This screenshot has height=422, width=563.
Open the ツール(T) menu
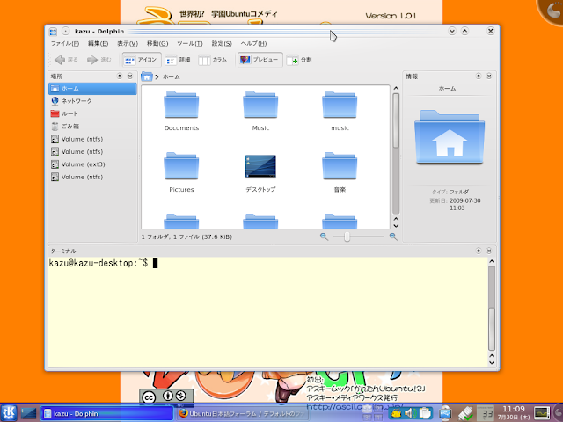click(x=190, y=43)
